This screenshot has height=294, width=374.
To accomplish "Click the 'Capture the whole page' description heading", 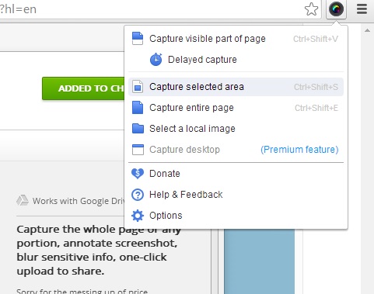I will tap(99, 251).
